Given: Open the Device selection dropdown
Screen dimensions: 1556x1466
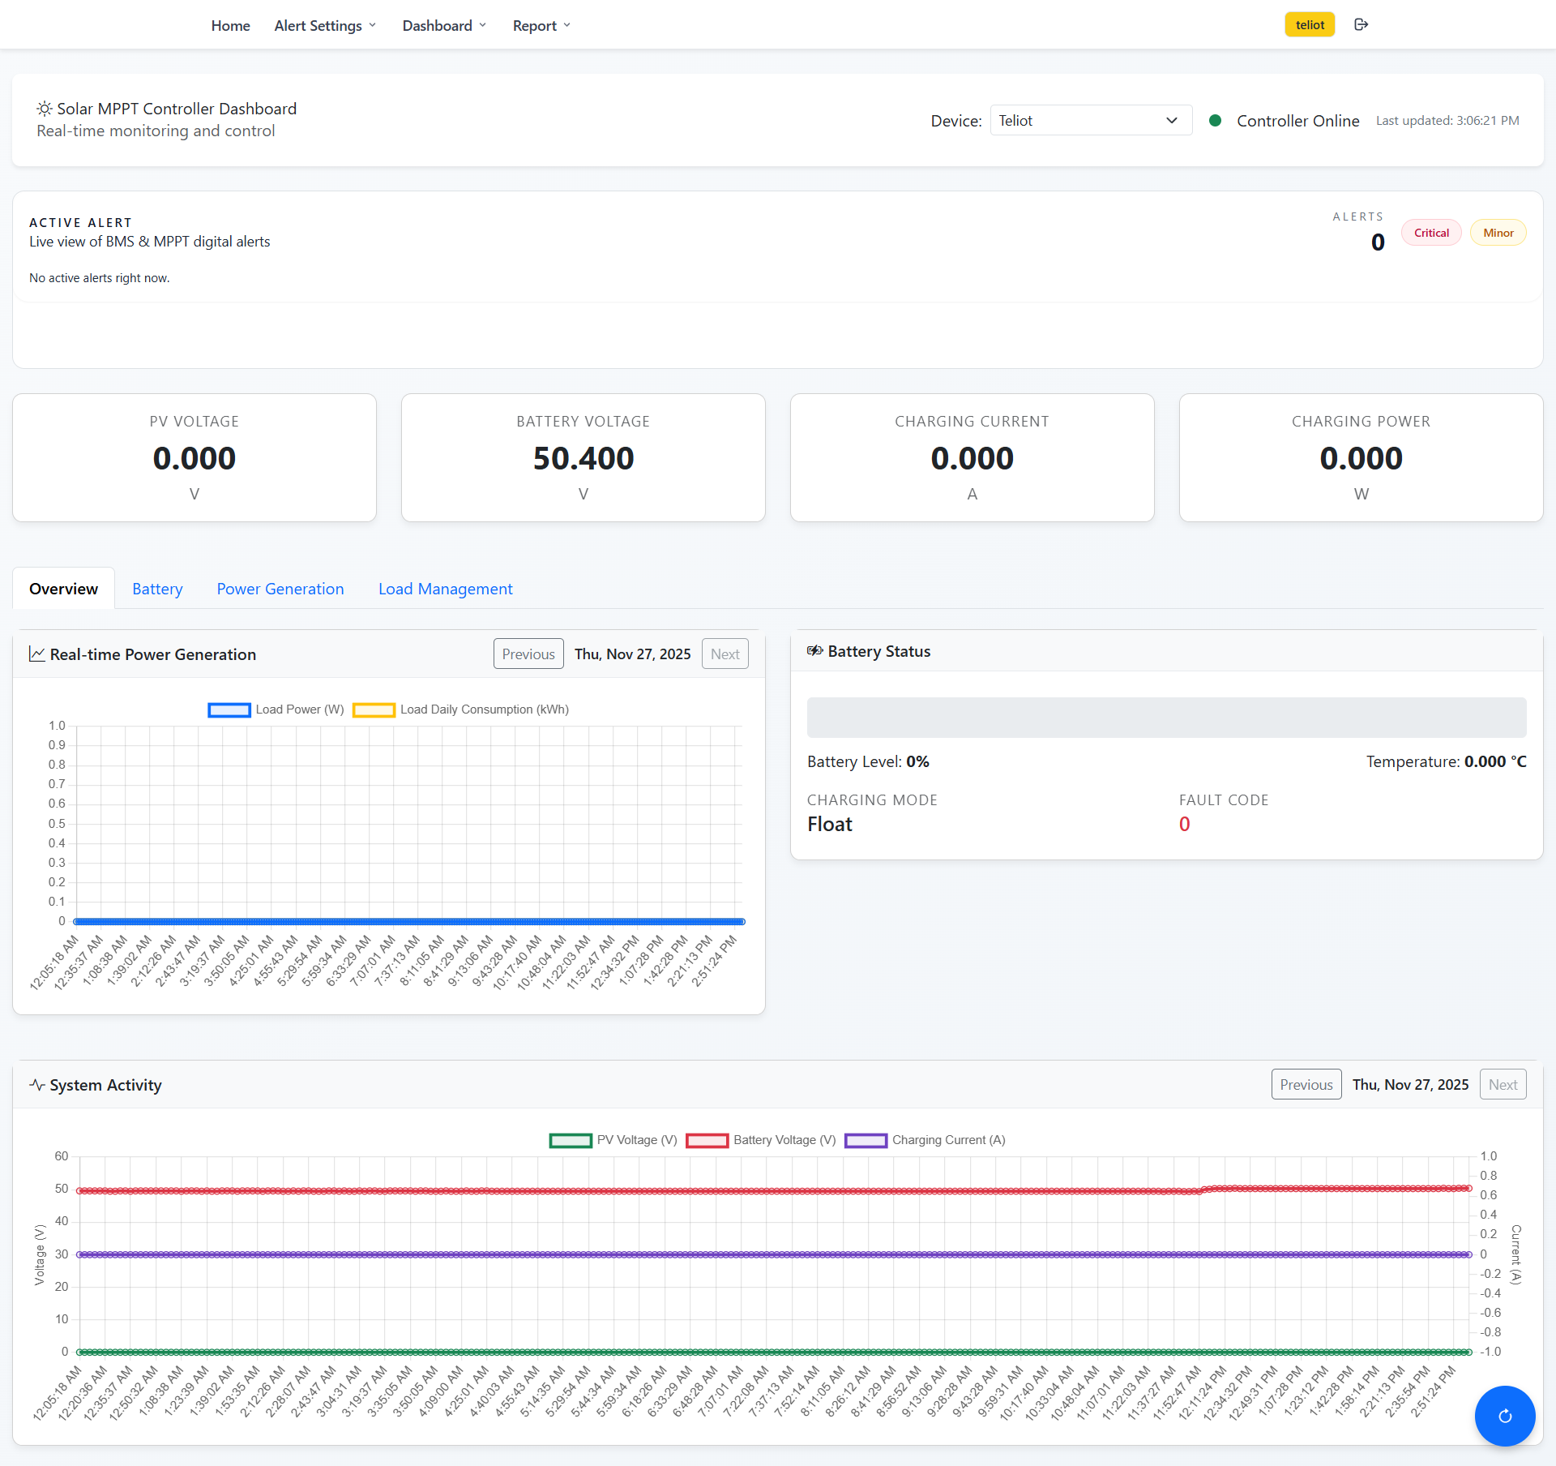Looking at the screenshot, I should pos(1090,121).
